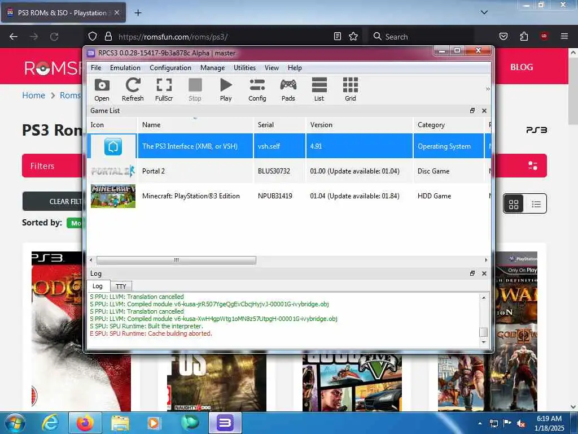The height and width of the screenshot is (434, 578).
Task: Start emulation with the Play icon
Action: [226, 89]
